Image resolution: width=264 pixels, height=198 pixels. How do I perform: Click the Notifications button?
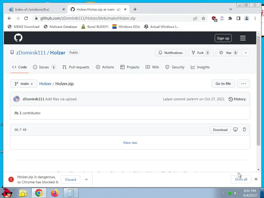170,53
